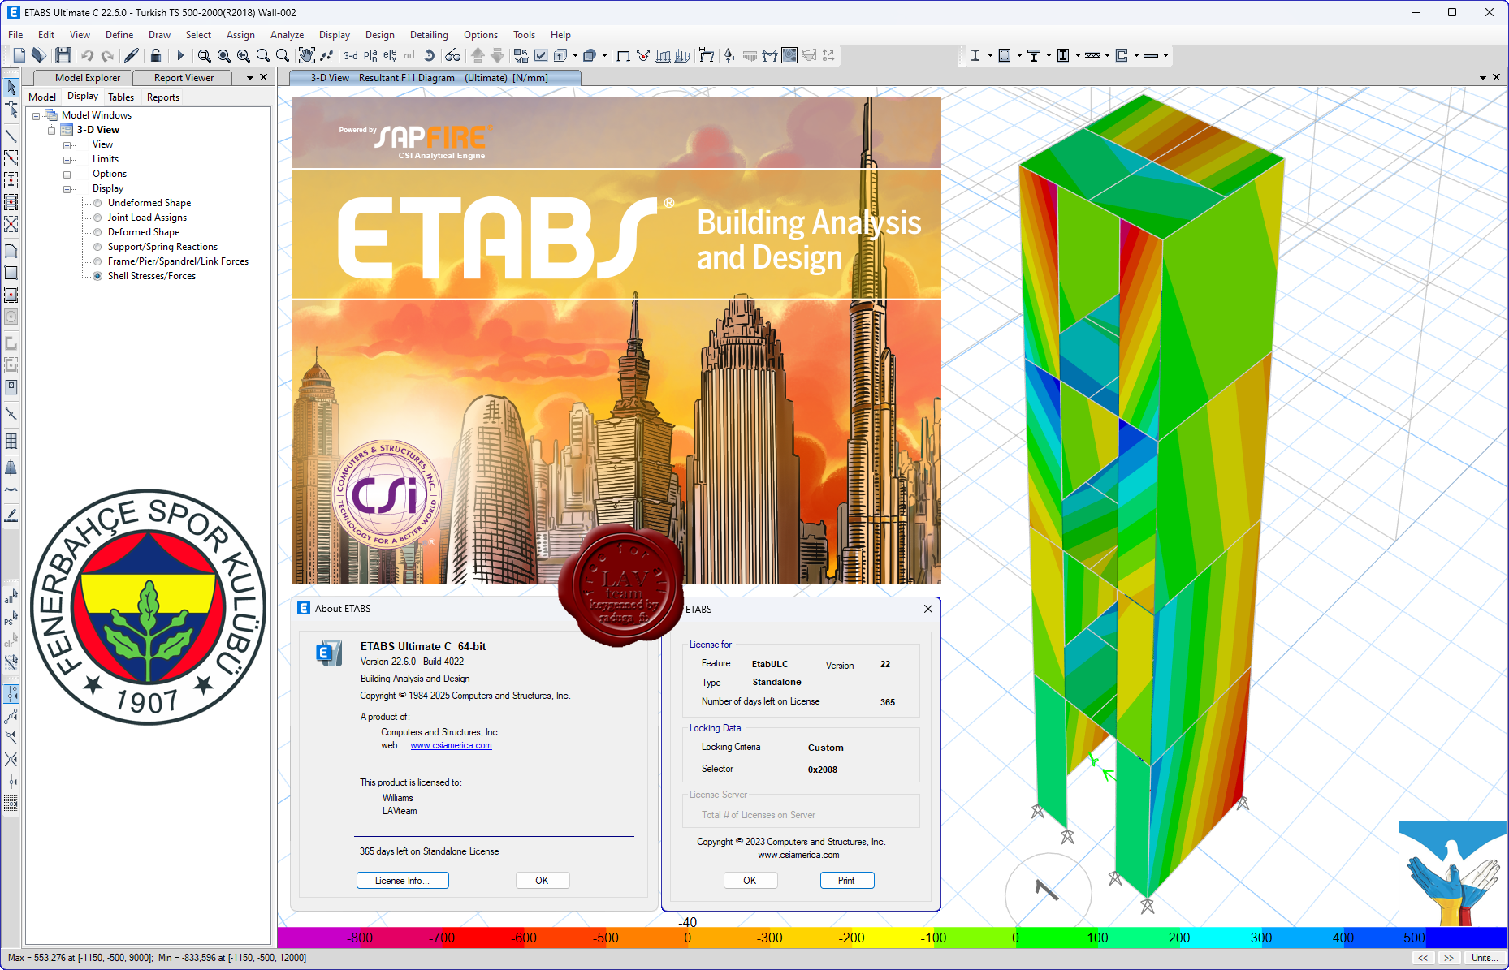Click the Lock/Unlock model padlock icon
Image resolution: width=1509 pixels, height=970 pixels.
pyautogui.click(x=156, y=55)
